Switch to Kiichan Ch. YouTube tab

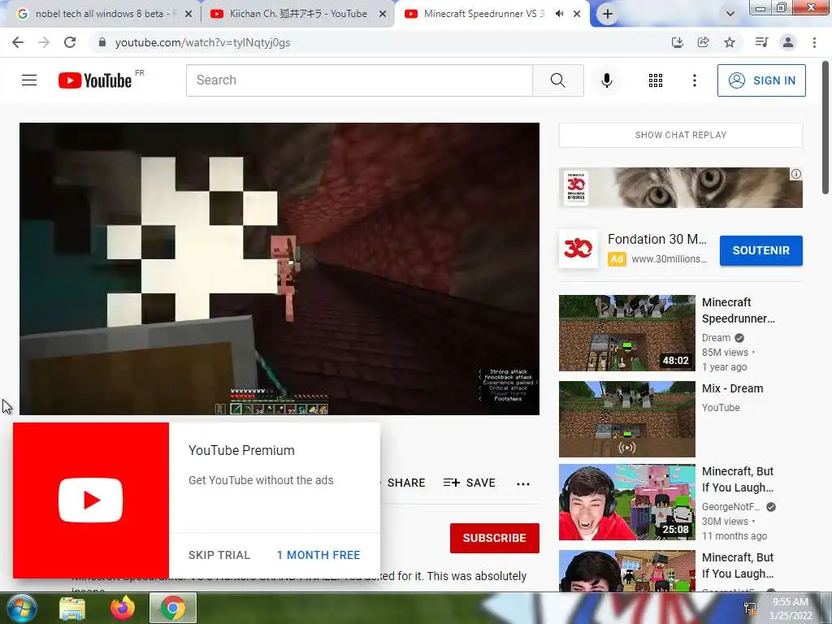[x=298, y=14]
